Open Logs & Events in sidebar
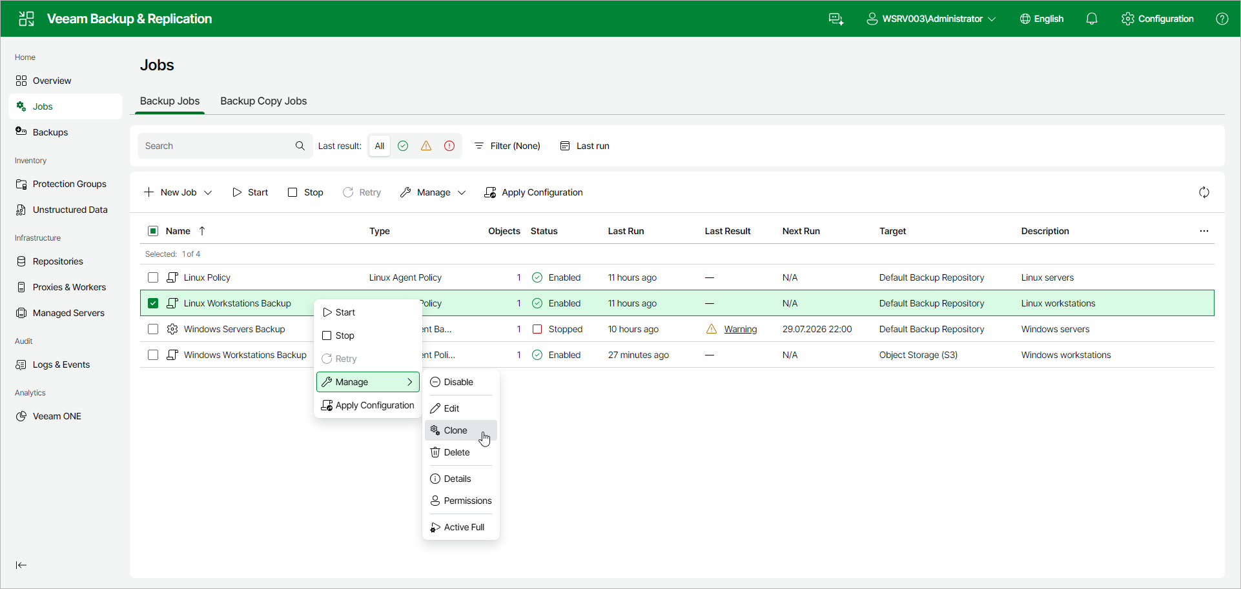This screenshot has width=1241, height=589. pos(65,364)
